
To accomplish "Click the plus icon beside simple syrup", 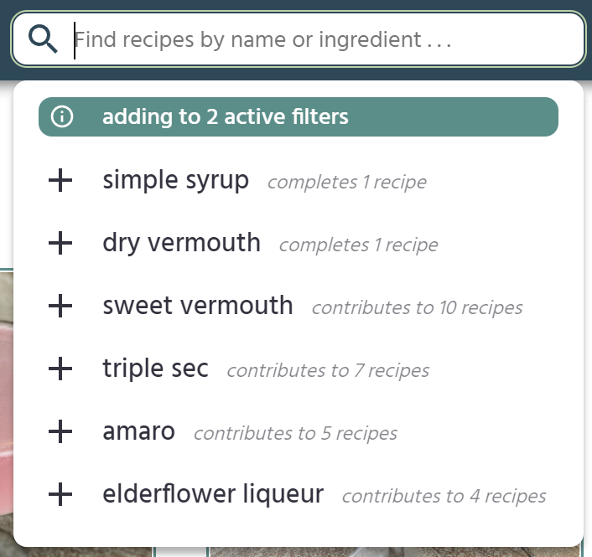I will click(x=60, y=181).
